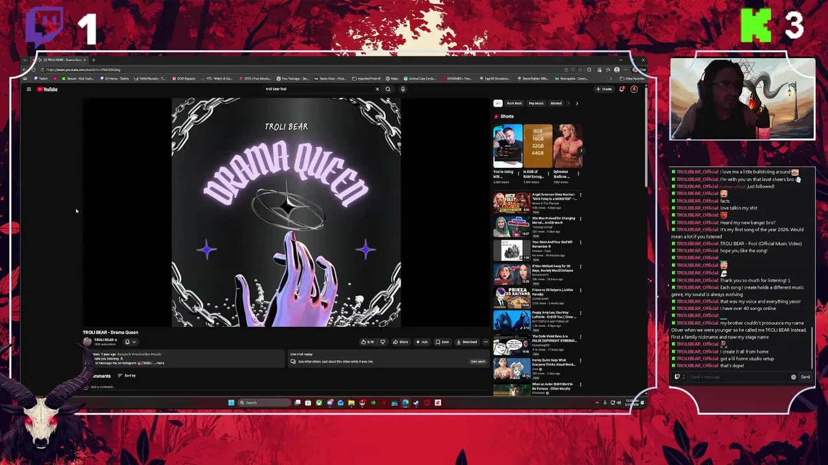Screen dimensions: 828x465
Task: Click the browser address bar URL
Action: (83, 70)
